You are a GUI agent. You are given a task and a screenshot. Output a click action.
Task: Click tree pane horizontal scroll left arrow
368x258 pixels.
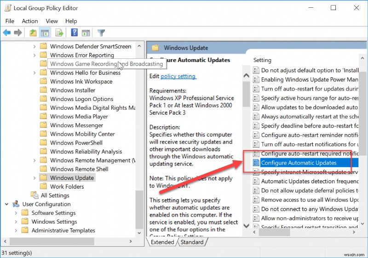(x=5, y=241)
